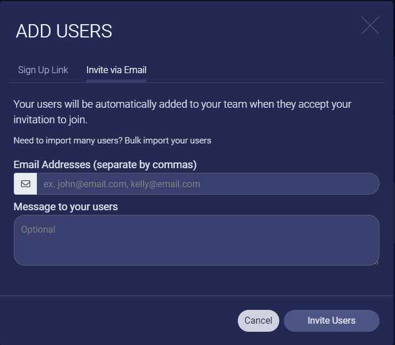Focus the Email Addresses input field

tap(208, 184)
